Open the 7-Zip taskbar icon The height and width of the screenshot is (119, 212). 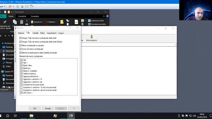coord(71,116)
